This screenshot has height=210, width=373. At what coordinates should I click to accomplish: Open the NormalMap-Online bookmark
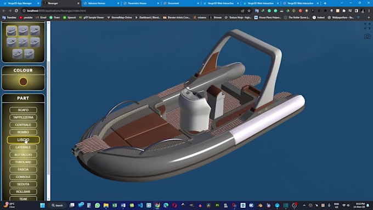click(120, 18)
